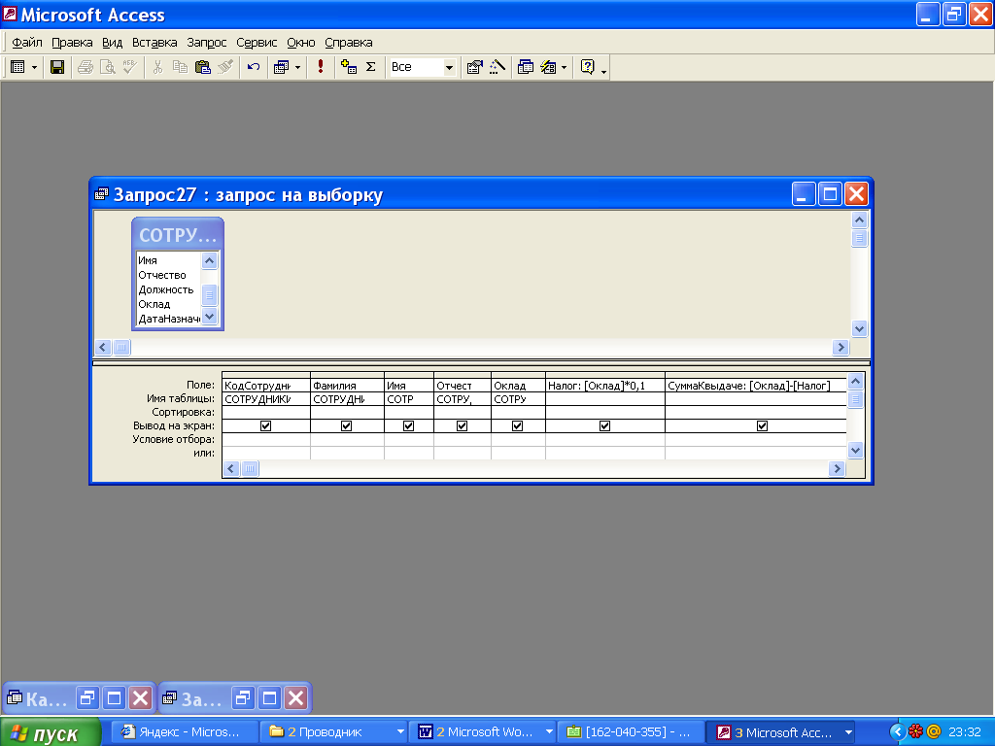Image resolution: width=995 pixels, height=746 pixels.
Task: Uncheck show box for СуммаКвыдаче column
Action: [x=762, y=425]
